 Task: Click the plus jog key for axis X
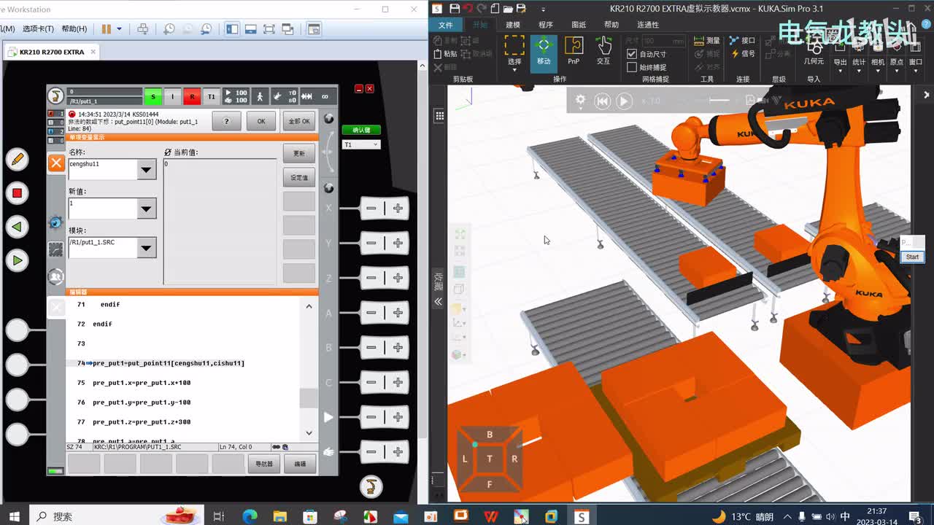pyautogui.click(x=398, y=209)
